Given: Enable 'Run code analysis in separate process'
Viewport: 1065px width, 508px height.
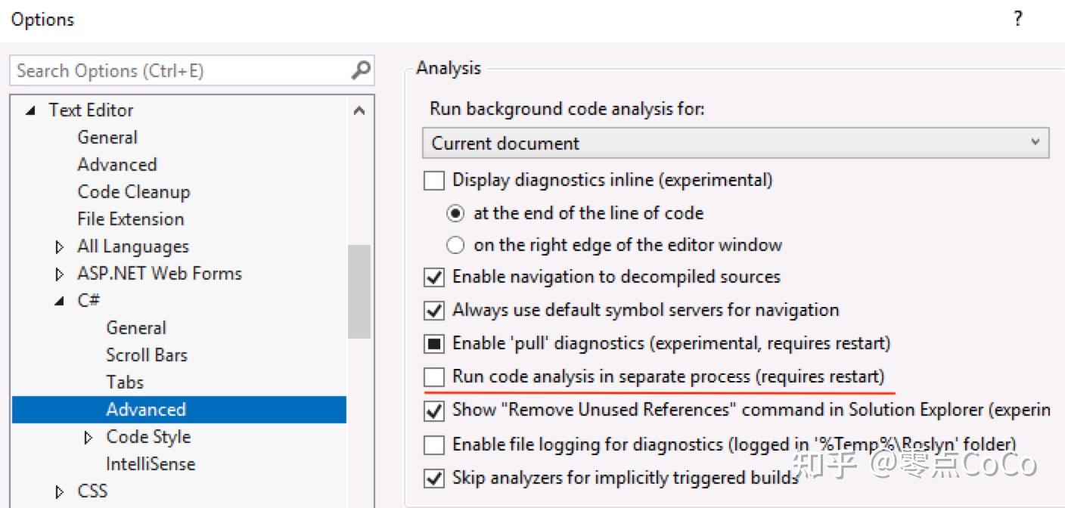Looking at the screenshot, I should (433, 376).
